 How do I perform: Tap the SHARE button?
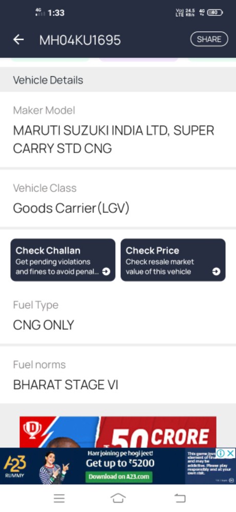tap(209, 39)
